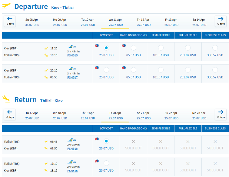The image size is (229, 177).
Task: Select Business Class fare for flight PS 0517
Action: pyautogui.click(x=215, y=70)
